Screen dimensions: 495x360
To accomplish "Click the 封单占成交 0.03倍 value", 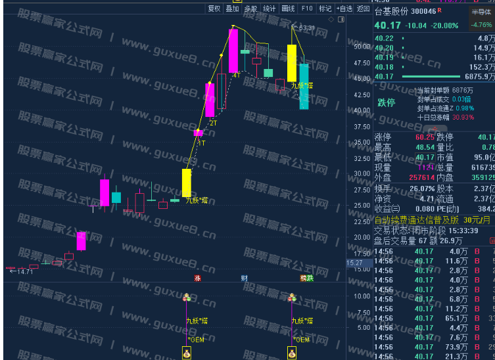I will click(x=461, y=99).
